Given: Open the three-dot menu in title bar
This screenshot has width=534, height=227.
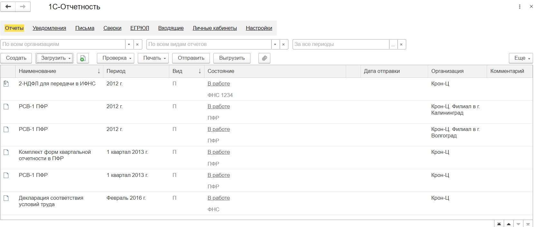Looking at the screenshot, I should (x=520, y=7).
